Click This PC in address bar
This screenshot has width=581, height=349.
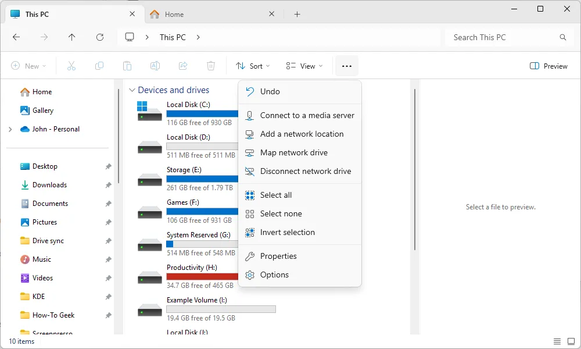(173, 37)
